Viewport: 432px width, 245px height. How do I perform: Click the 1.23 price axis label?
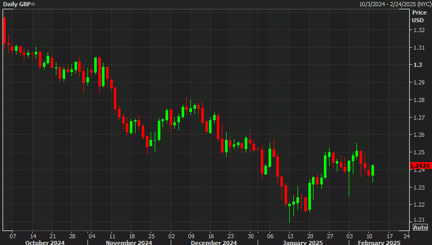click(x=419, y=188)
